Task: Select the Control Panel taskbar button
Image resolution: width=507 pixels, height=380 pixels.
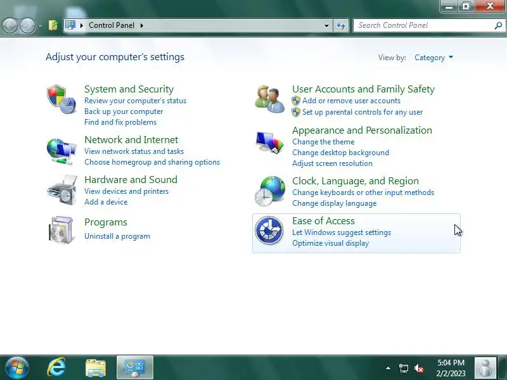Action: pos(135,368)
